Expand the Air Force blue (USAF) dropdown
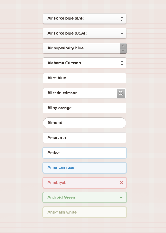 pos(80,33)
